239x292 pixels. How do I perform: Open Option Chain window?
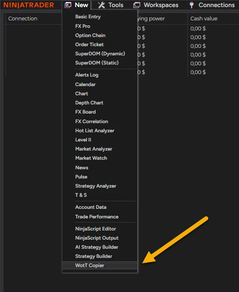point(90,35)
